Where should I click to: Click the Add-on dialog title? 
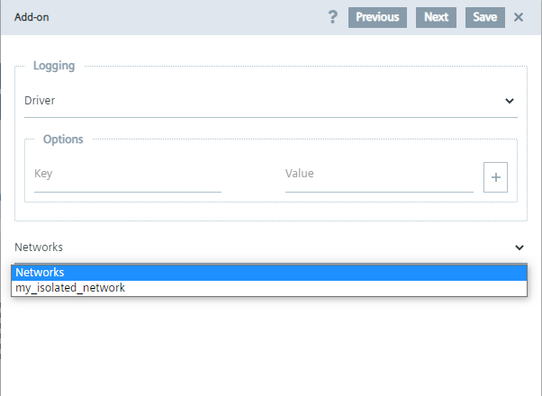point(32,17)
